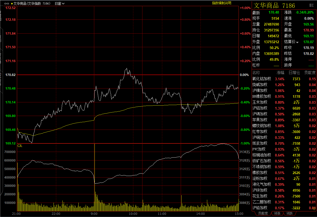Select the 沪锌加权 row
This screenshot has width=317, height=217.
pos(284,190)
